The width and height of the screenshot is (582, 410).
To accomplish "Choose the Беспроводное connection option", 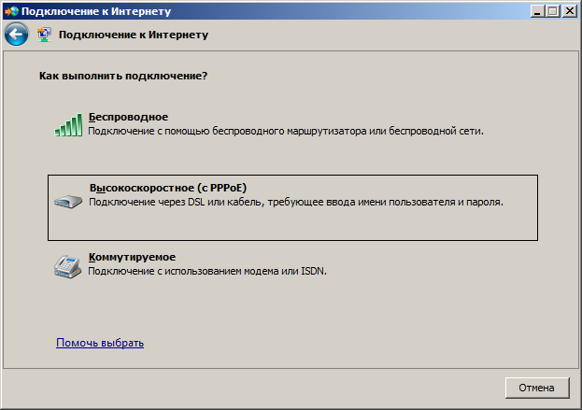I will pos(128,117).
